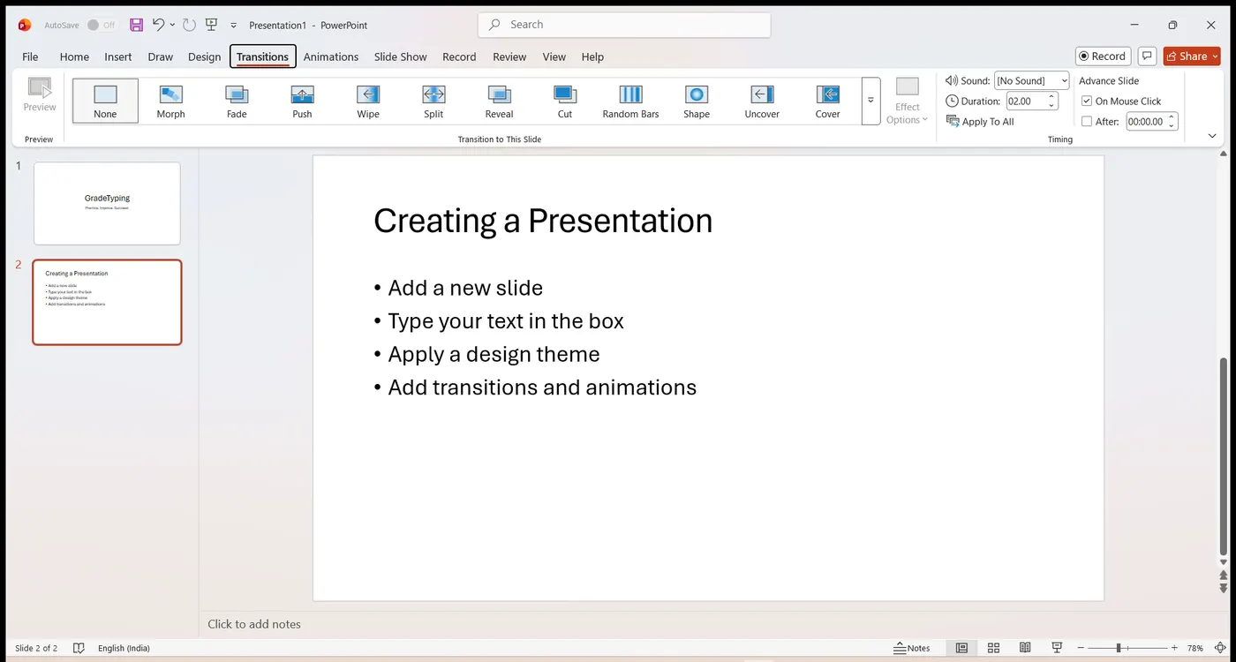
Task: Switch to the Design tab
Action: pyautogui.click(x=204, y=56)
